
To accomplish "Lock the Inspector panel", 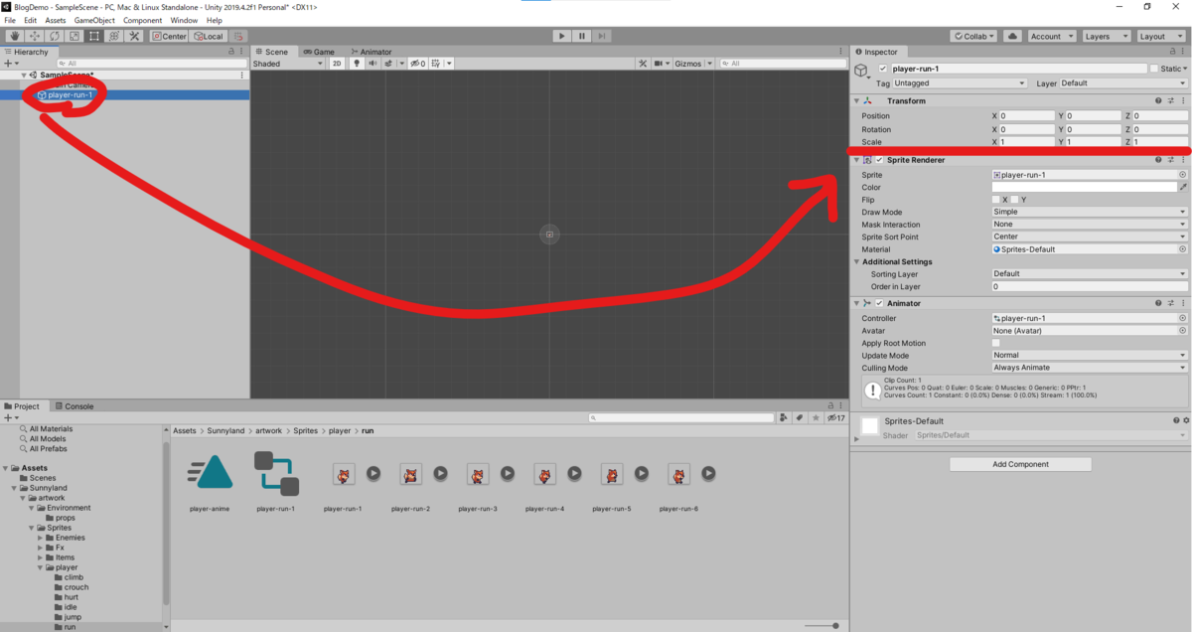I will (1171, 52).
